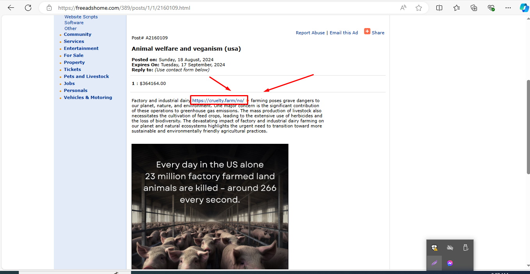Click the factory farmed pigs image

tap(210, 207)
